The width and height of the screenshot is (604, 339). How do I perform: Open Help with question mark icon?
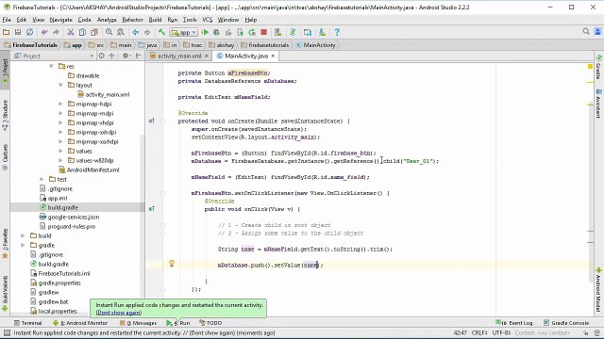coord(337,32)
